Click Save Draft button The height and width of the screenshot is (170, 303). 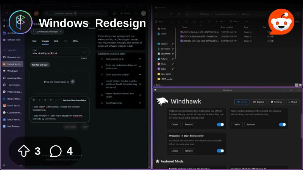(70, 127)
